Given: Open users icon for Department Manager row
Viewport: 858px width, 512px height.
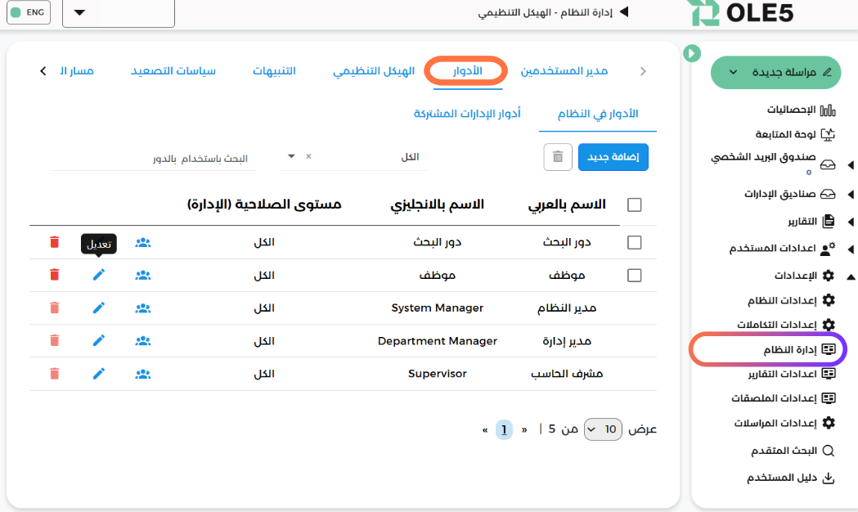Looking at the screenshot, I should pyautogui.click(x=143, y=341).
